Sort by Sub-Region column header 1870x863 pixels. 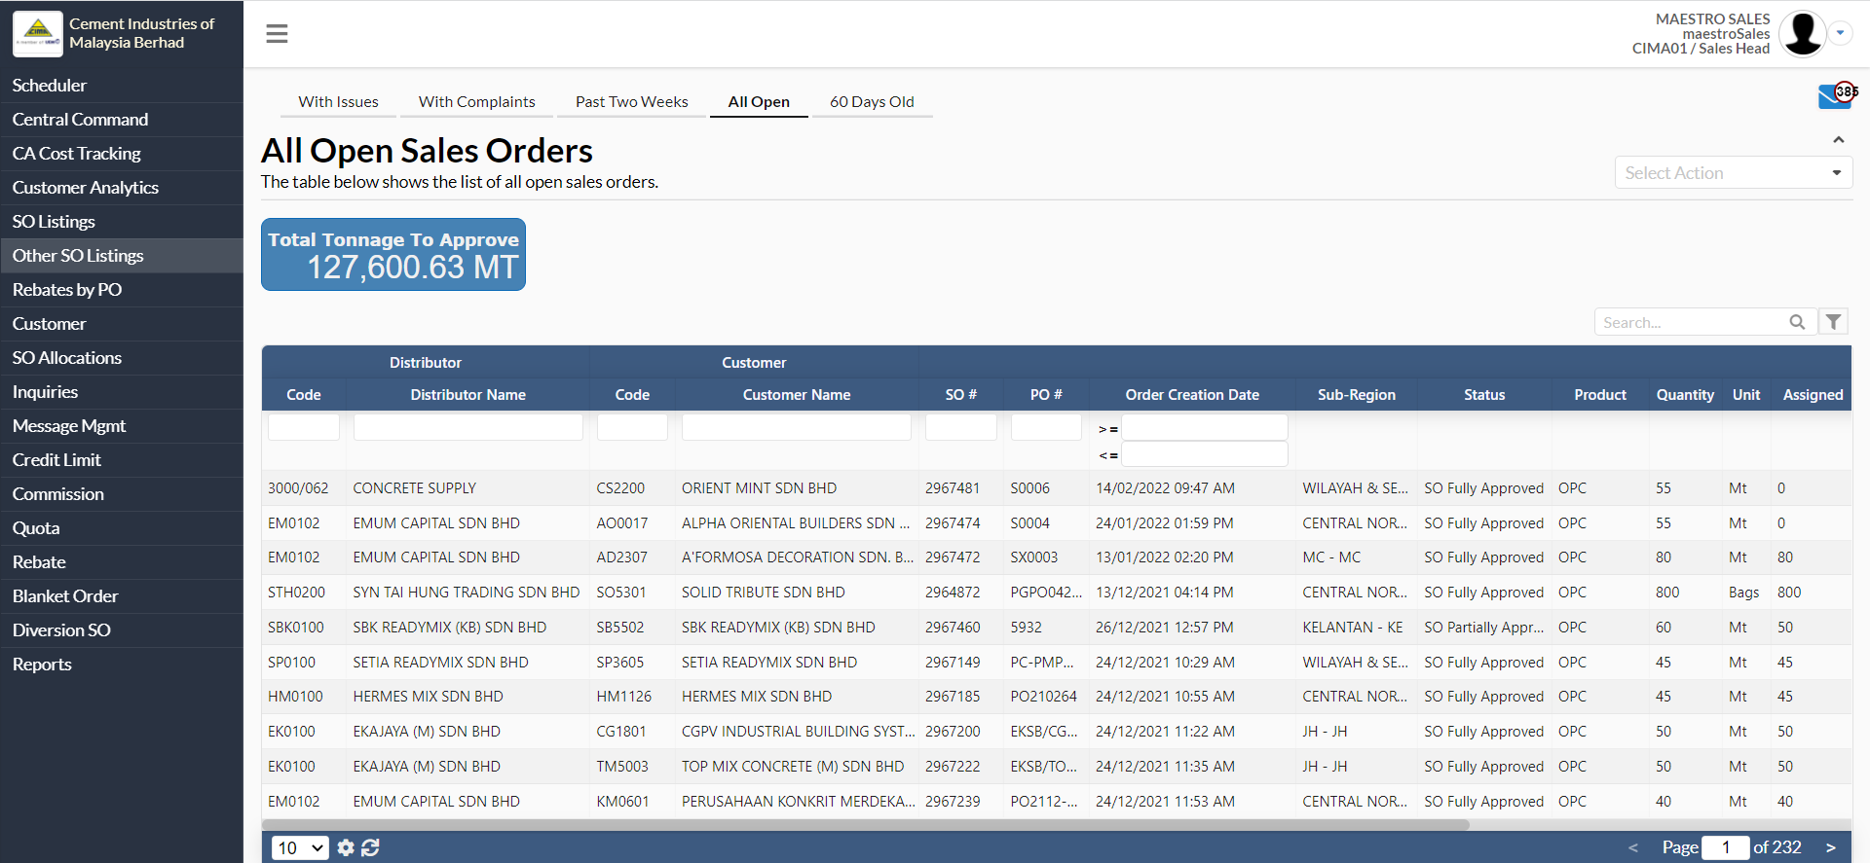[x=1357, y=395]
